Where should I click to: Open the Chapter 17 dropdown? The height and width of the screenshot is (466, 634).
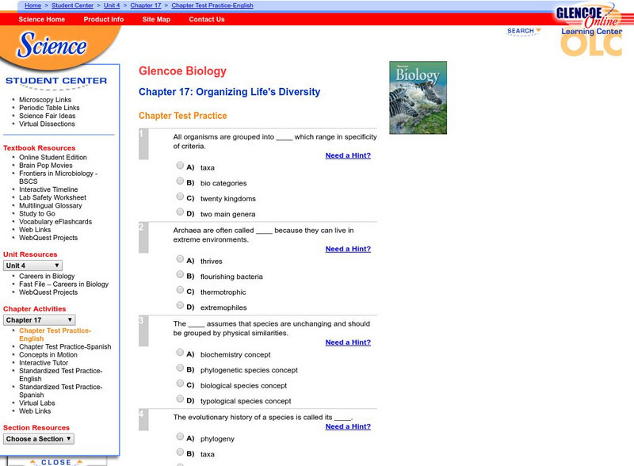click(x=39, y=320)
